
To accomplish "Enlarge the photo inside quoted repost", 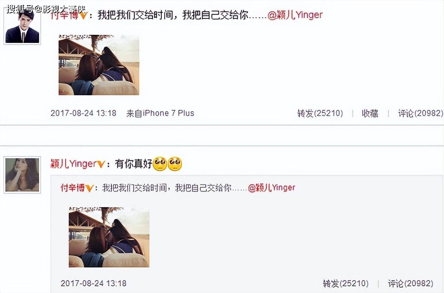I will 109,237.
